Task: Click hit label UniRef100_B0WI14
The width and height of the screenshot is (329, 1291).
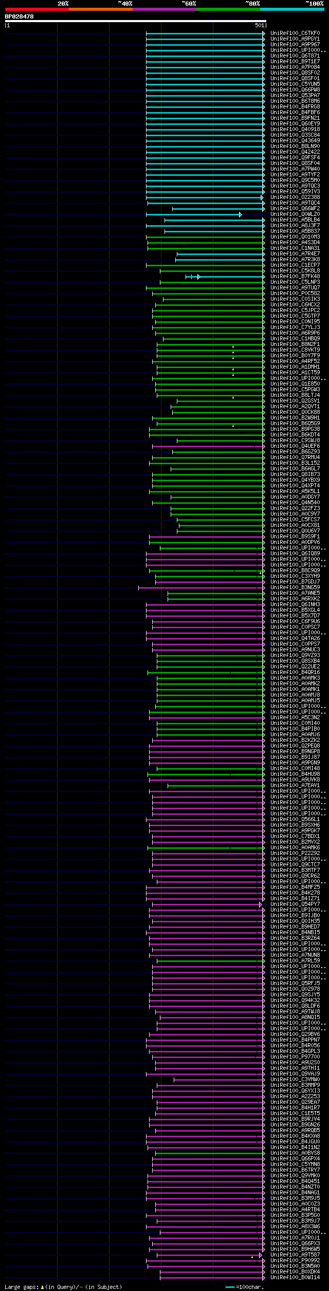Action: coord(295,1277)
